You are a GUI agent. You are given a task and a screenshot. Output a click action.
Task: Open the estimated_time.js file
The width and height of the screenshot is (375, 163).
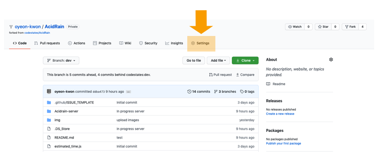pos(68,146)
